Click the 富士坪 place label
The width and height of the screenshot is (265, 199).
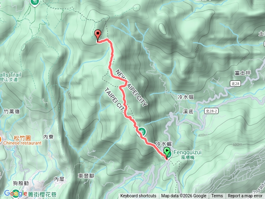243,73
